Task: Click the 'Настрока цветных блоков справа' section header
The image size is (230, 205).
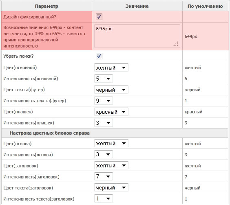Action: click(50, 133)
